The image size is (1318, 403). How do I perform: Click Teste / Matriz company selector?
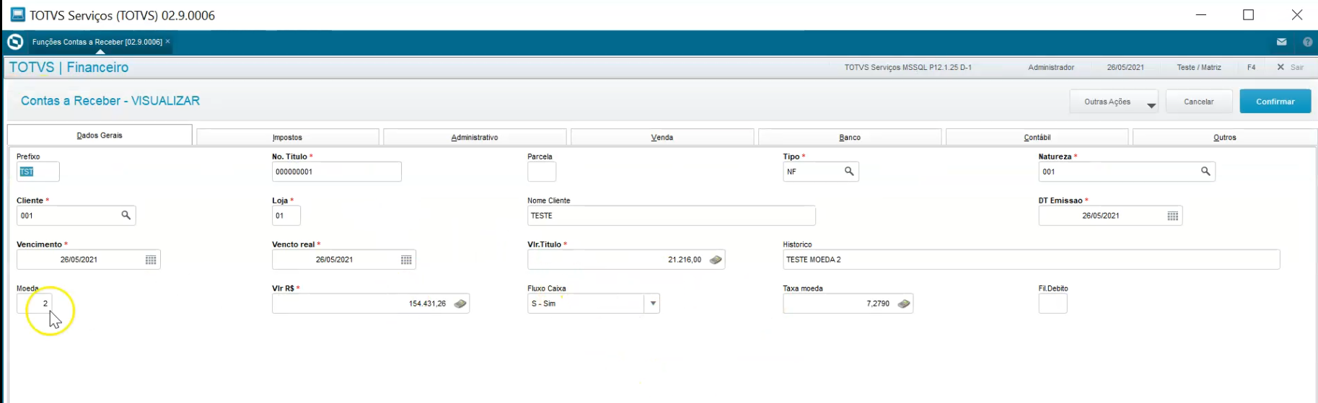(x=1199, y=67)
